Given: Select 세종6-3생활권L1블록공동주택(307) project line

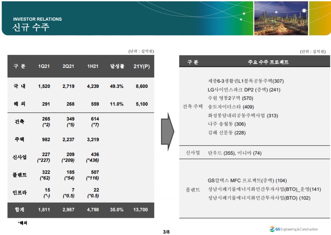Looking at the screenshot, I should (246, 81).
